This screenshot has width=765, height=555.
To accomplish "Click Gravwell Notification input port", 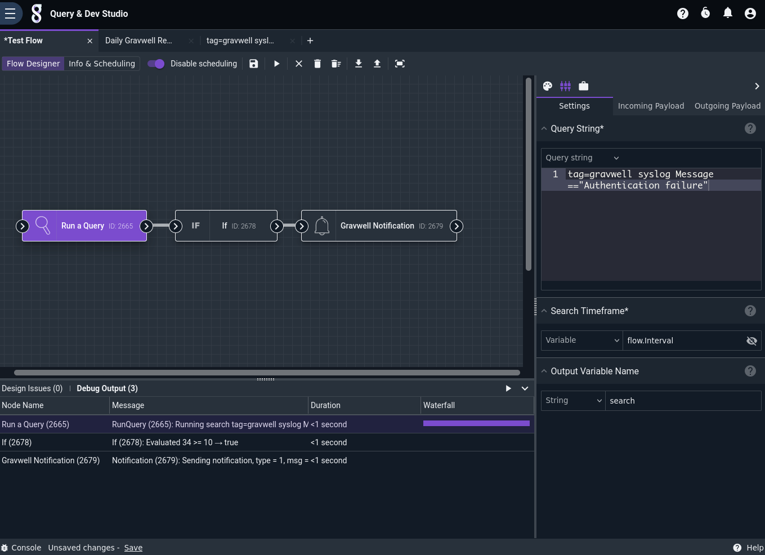I will coord(301,226).
